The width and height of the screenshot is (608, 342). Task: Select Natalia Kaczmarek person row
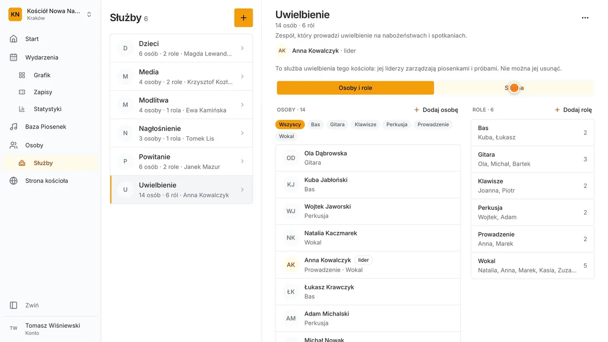(368, 238)
